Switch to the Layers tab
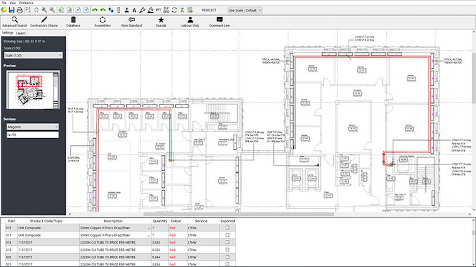The width and height of the screenshot is (476, 267). point(21,33)
